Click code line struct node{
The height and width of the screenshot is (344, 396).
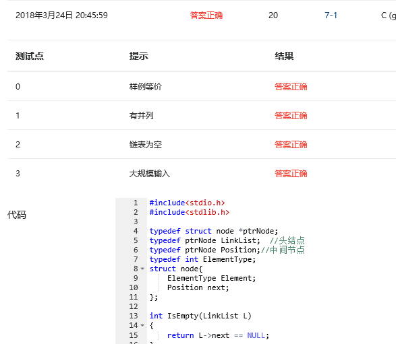[x=176, y=269]
